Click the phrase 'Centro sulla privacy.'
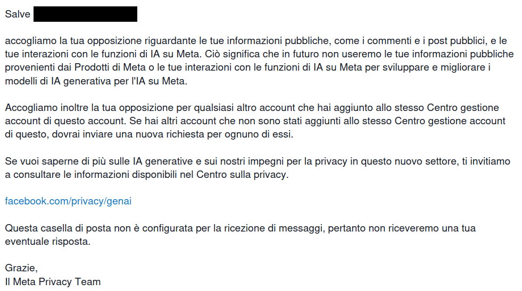This screenshot has width=522, height=291. 242,175
